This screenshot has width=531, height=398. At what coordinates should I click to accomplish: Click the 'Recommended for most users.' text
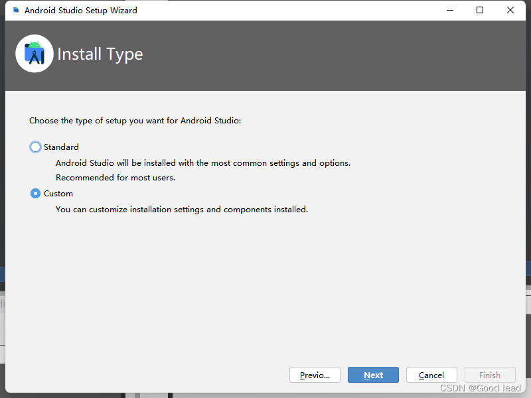pyautogui.click(x=115, y=178)
